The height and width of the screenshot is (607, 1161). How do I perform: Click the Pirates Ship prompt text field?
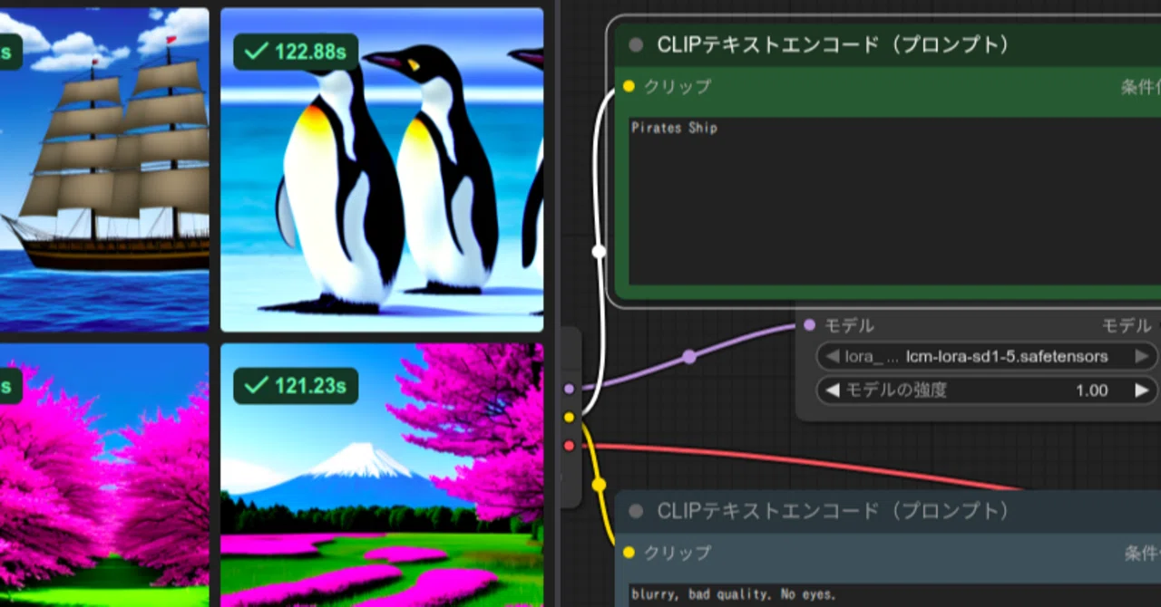tap(894, 200)
